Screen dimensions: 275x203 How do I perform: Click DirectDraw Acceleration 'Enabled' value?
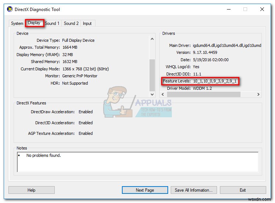tap(86, 112)
